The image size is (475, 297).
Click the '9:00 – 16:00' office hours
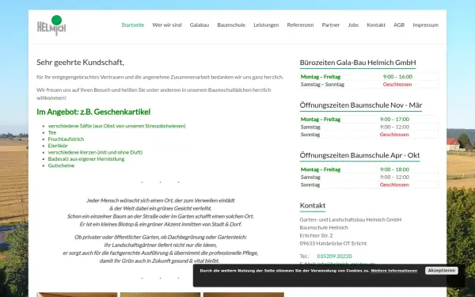pos(397,77)
